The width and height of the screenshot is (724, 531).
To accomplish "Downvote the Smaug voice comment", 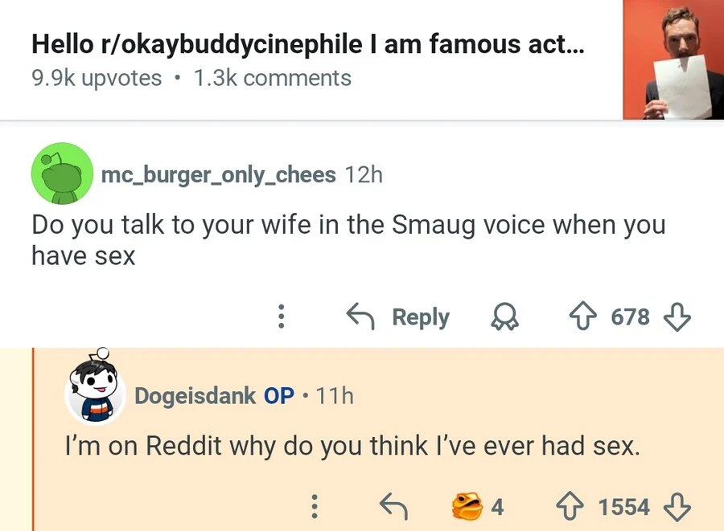I will [677, 317].
